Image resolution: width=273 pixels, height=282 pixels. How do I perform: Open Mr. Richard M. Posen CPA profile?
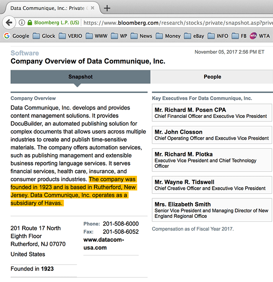click(190, 110)
